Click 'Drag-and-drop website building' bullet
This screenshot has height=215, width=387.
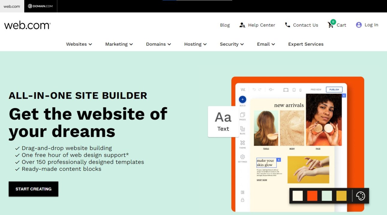coord(67,148)
